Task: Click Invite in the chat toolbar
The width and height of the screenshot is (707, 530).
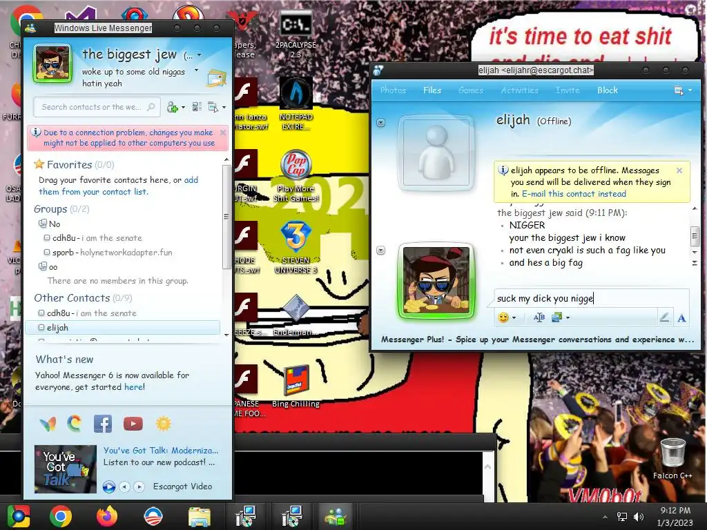Action: [x=568, y=90]
